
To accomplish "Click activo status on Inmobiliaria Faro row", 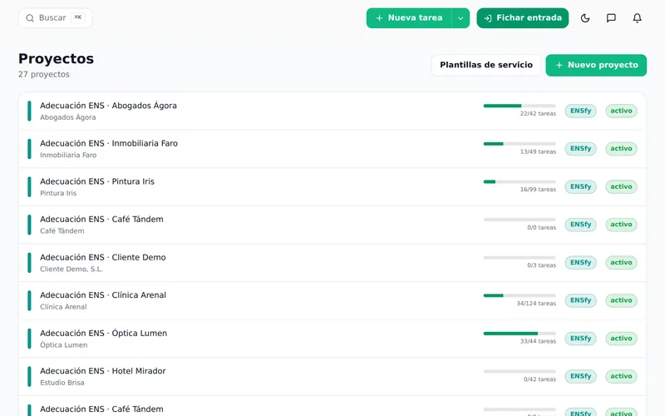I will click(x=621, y=149).
